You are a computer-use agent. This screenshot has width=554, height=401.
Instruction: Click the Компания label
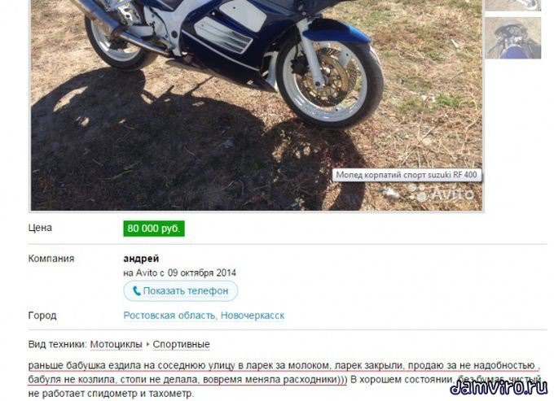coord(51,259)
